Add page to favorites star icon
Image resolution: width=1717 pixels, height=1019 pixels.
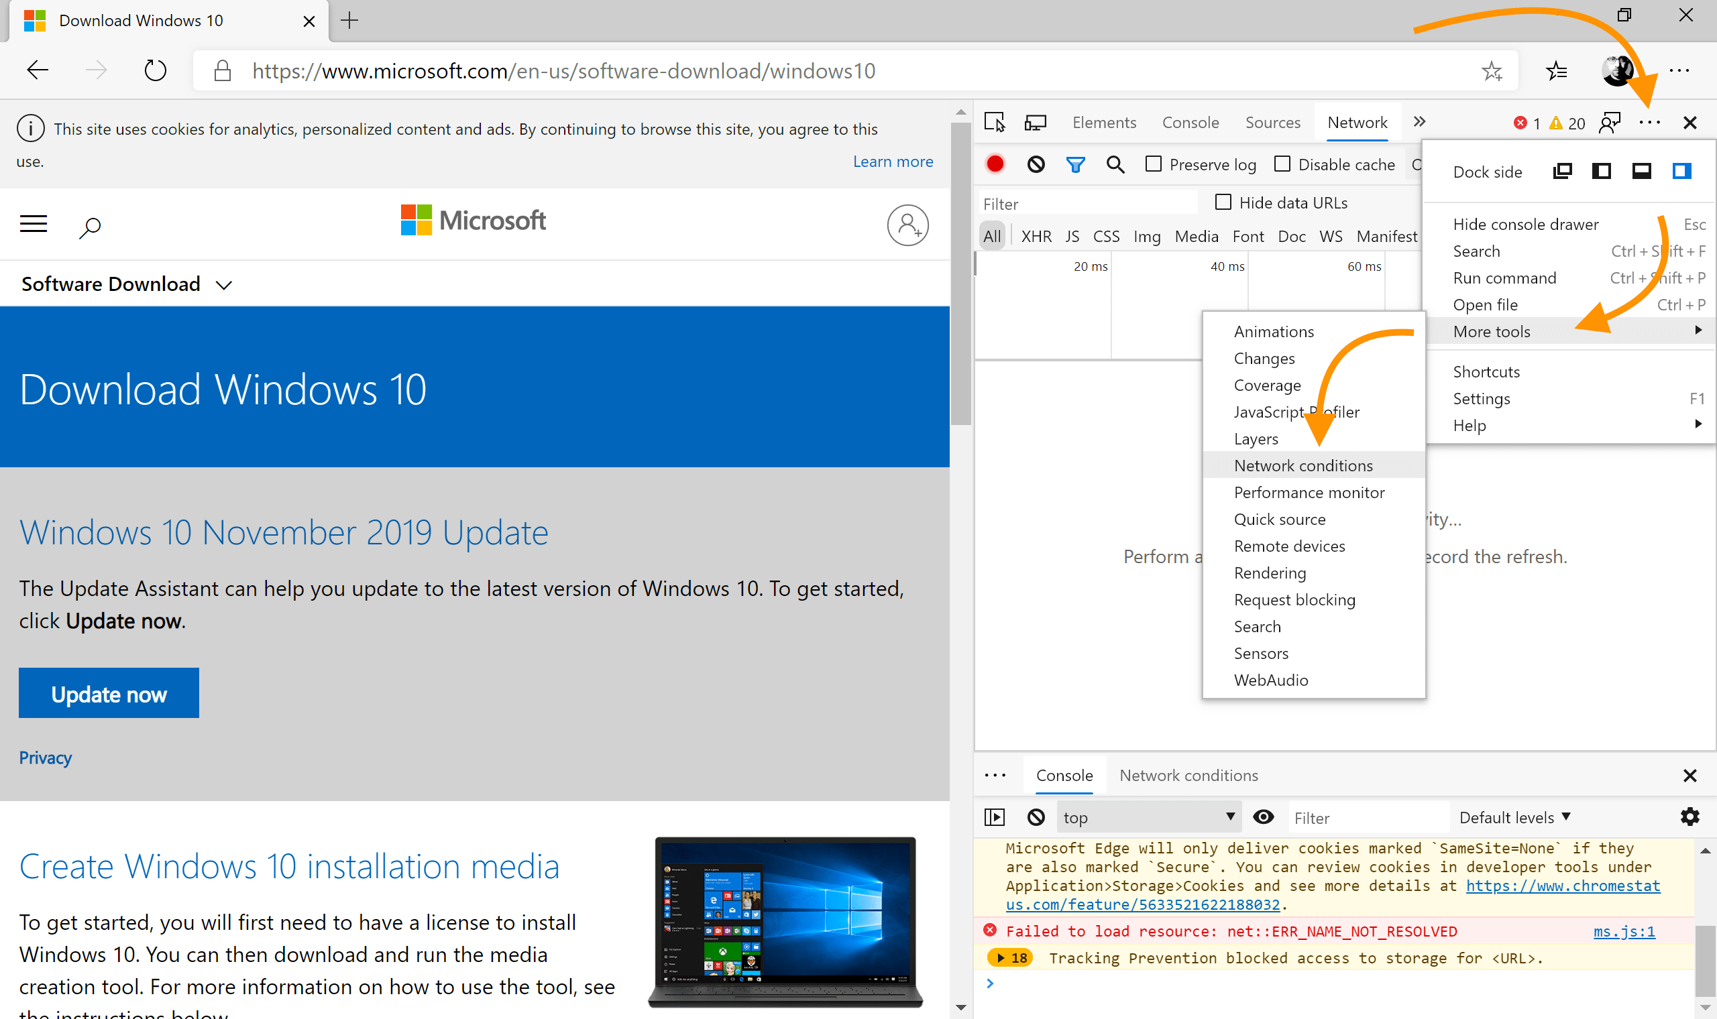pyautogui.click(x=1491, y=70)
